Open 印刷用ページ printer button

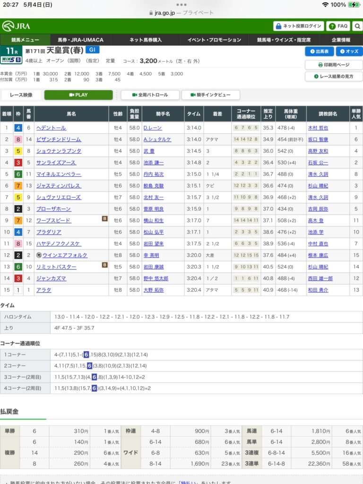click(x=334, y=65)
